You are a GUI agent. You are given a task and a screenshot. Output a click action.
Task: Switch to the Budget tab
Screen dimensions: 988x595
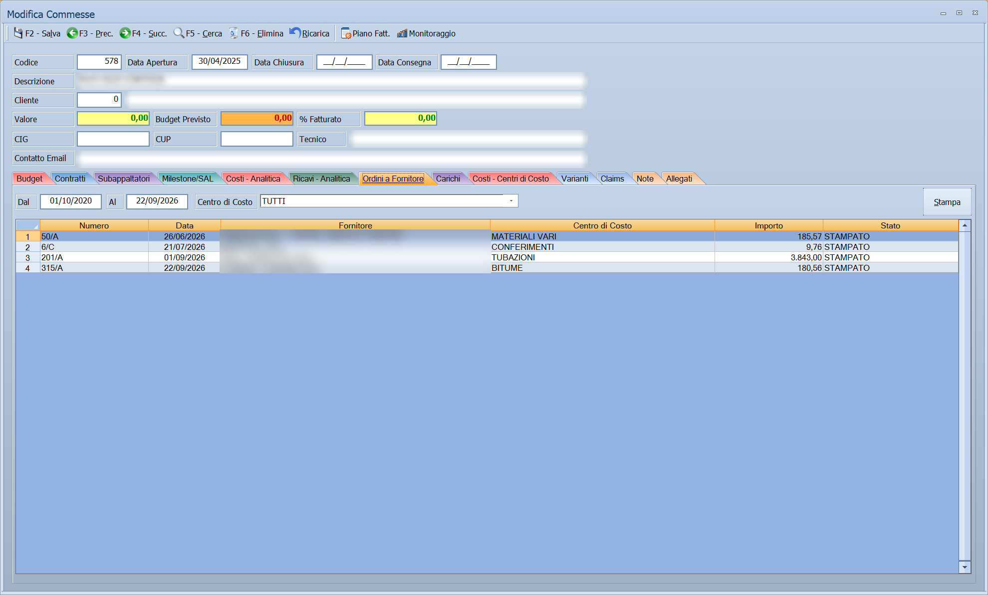29,179
